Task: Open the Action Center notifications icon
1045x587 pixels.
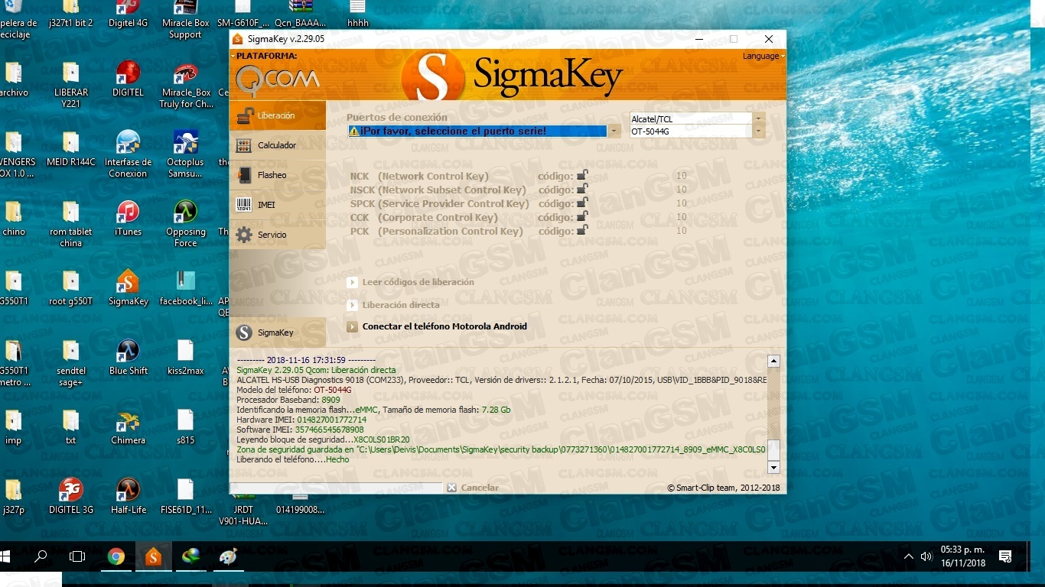Action: [x=1005, y=556]
